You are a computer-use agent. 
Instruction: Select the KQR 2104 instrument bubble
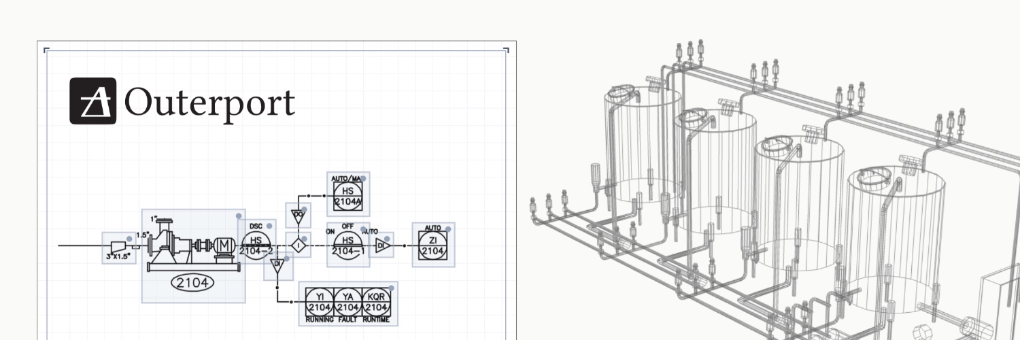coord(375,302)
